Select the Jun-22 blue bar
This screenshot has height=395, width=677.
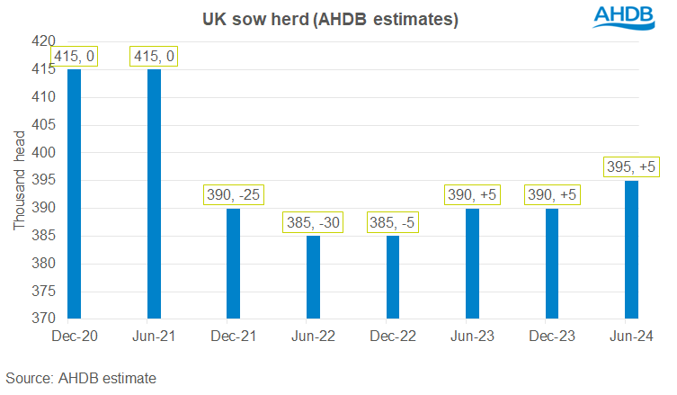[313, 277]
